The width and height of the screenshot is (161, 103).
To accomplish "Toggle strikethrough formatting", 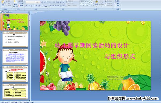I will [34, 6].
